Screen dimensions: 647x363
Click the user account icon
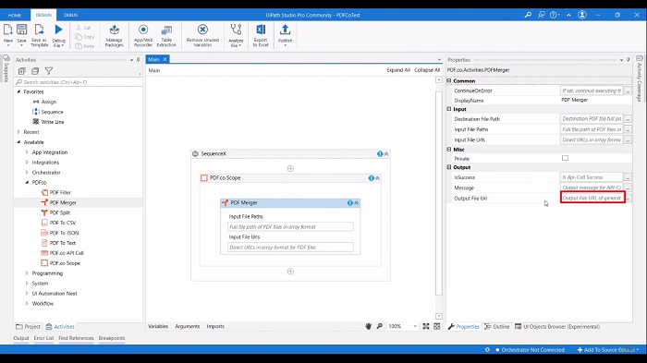(x=581, y=15)
